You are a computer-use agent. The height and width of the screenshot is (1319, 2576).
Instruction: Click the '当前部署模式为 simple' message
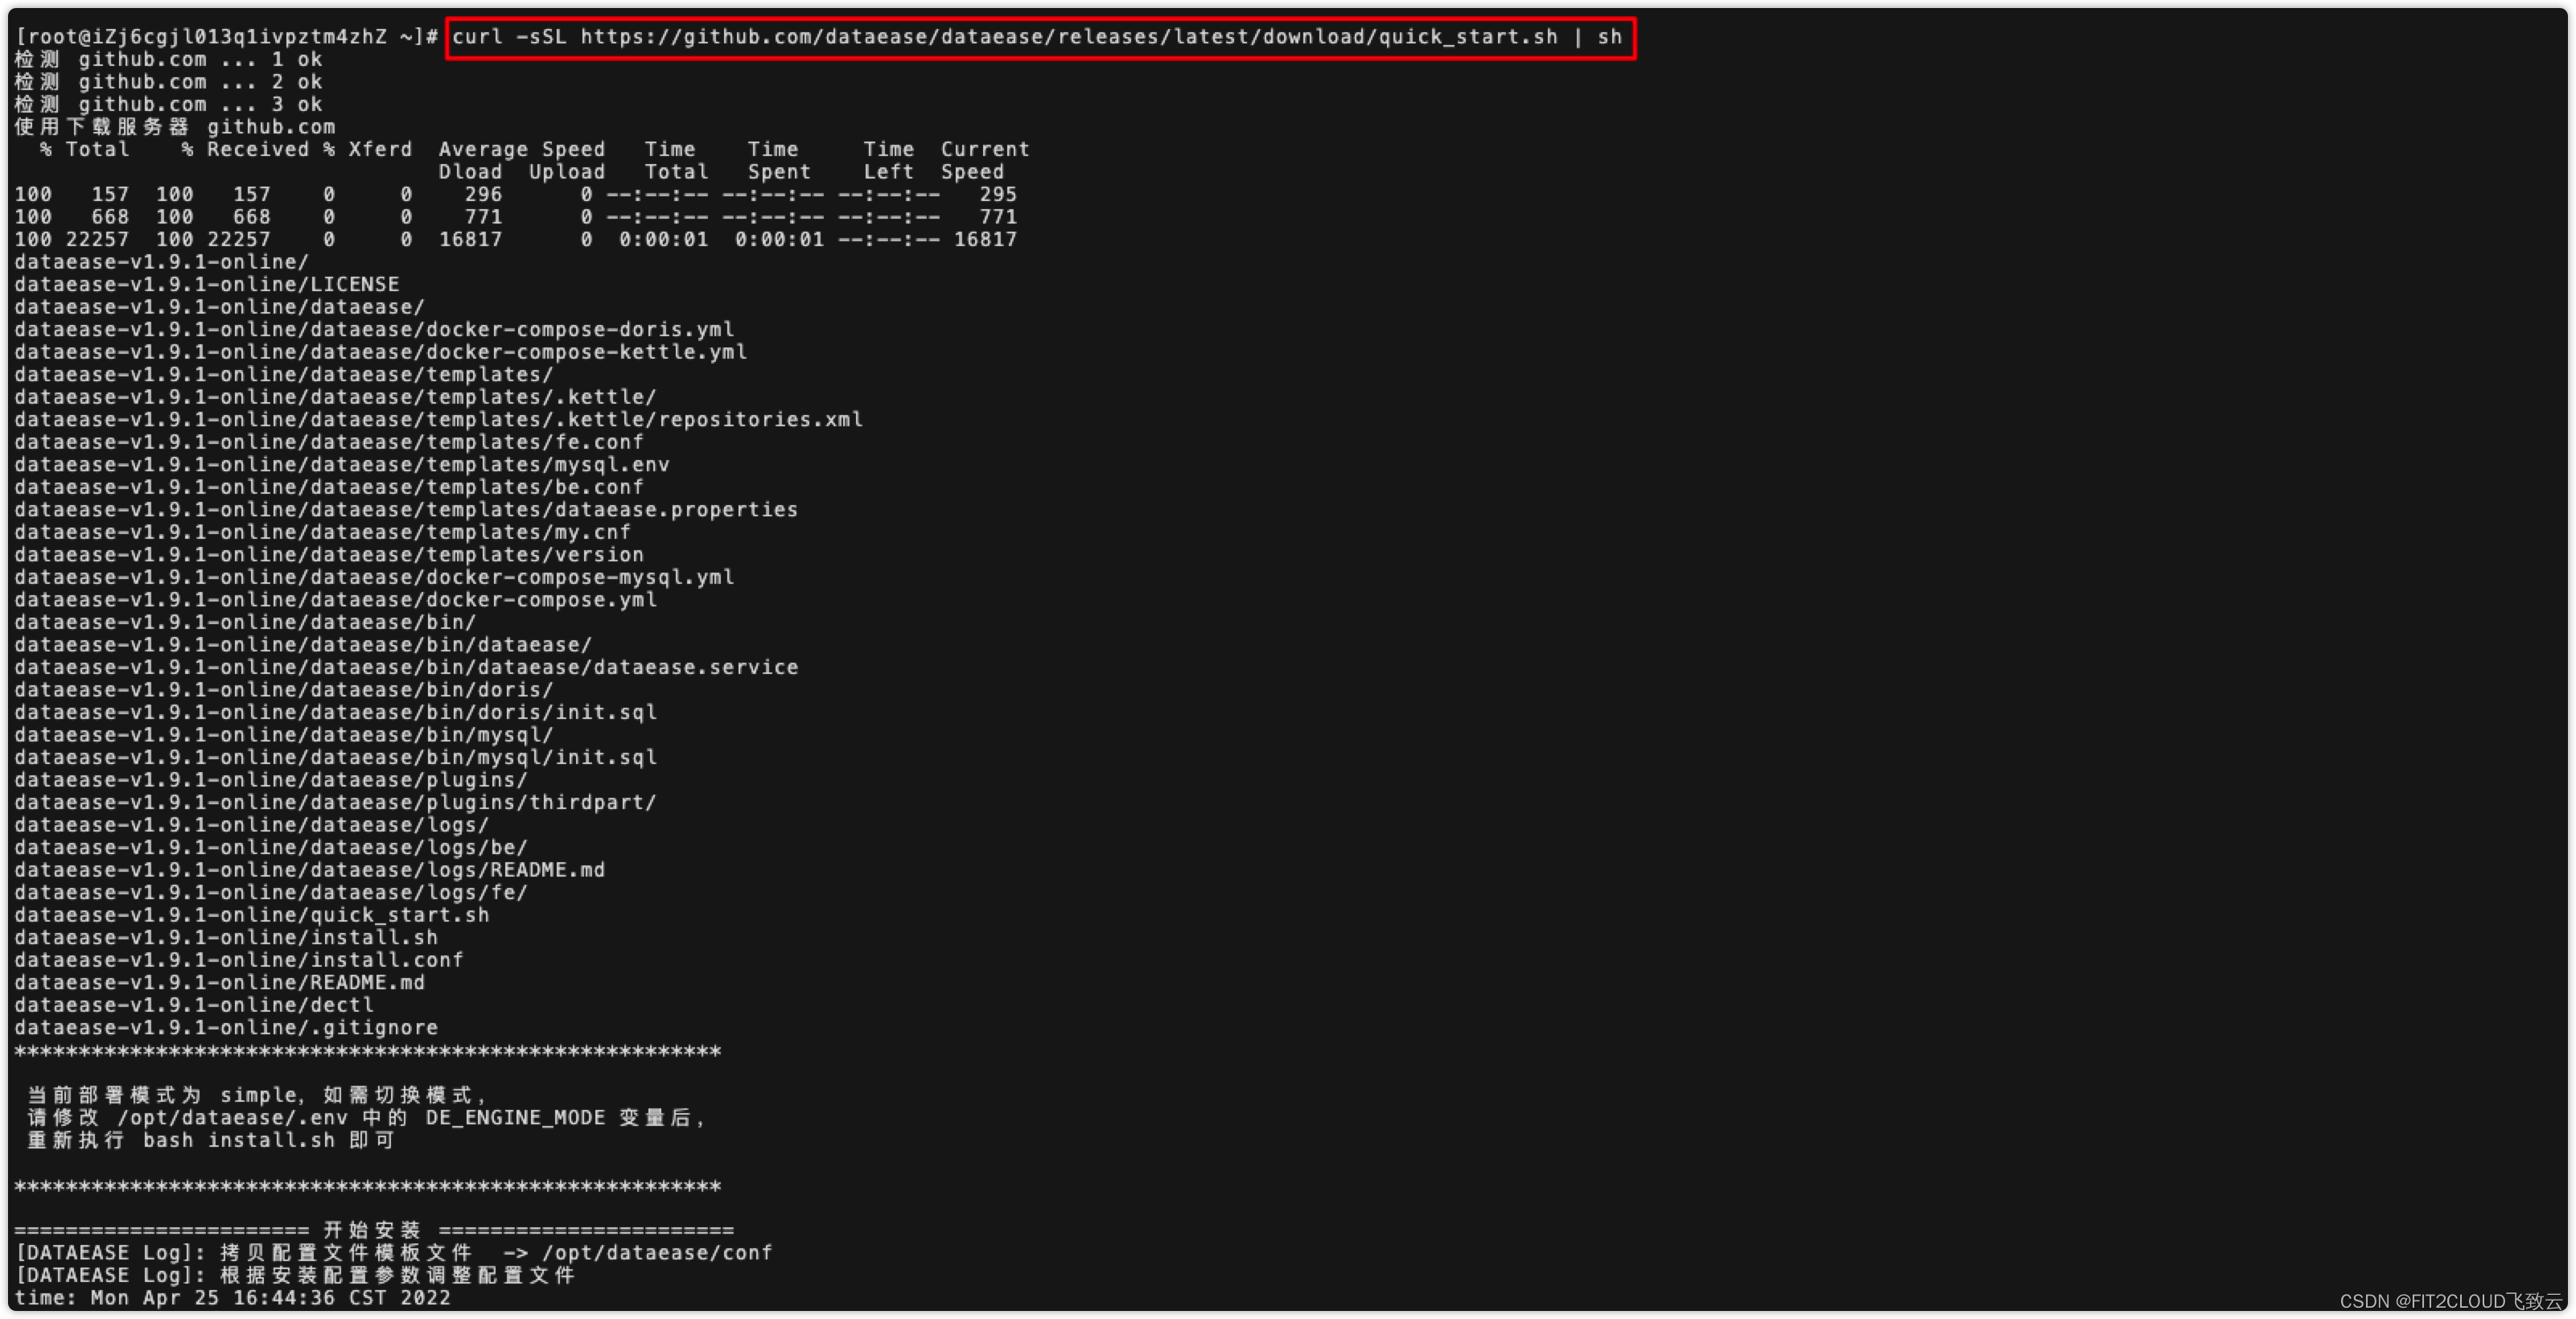[257, 1095]
